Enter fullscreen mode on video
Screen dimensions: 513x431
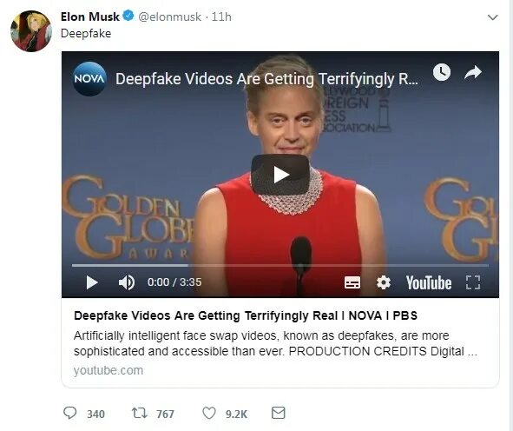pos(473,282)
